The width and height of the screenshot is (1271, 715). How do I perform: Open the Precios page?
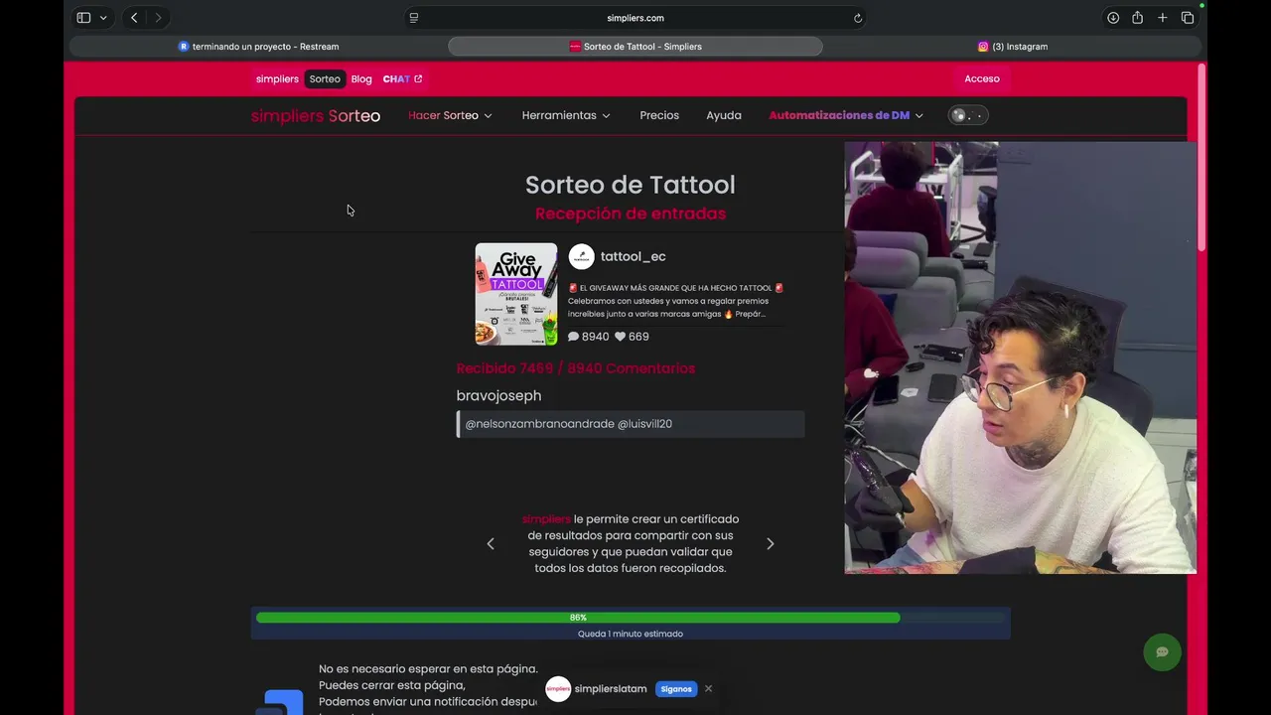pyautogui.click(x=659, y=115)
